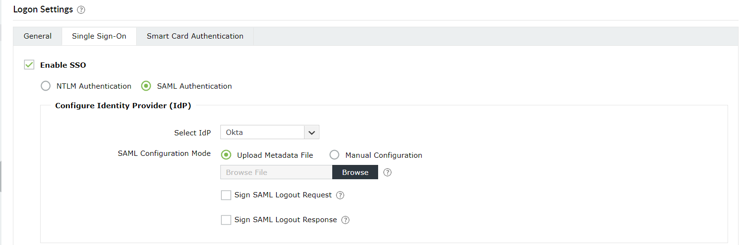The height and width of the screenshot is (245, 740).
Task: Click the help icon beside Browse button
Action: [x=388, y=173]
